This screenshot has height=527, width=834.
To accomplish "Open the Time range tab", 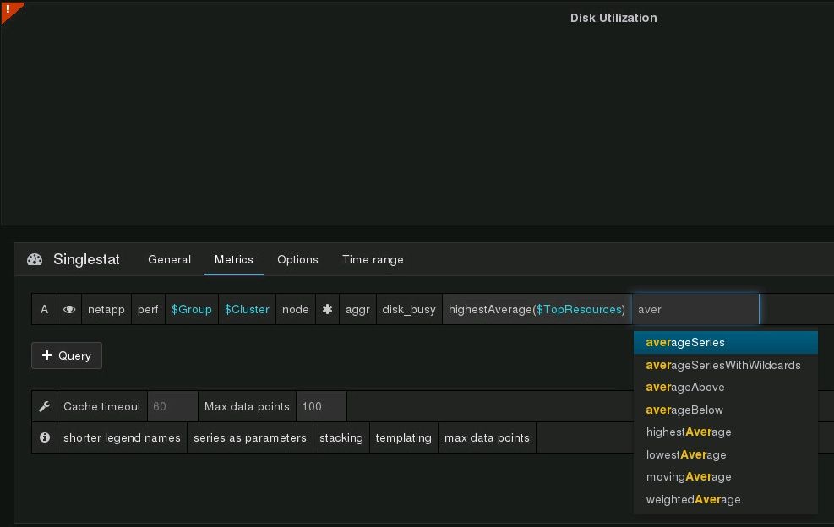I will point(373,260).
